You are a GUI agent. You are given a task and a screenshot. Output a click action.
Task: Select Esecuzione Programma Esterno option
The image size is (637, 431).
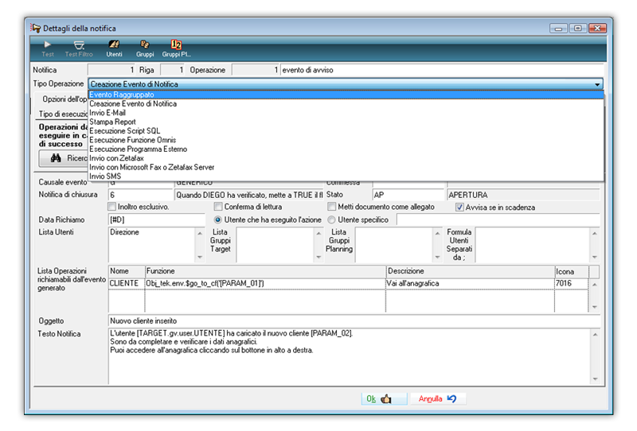click(x=346, y=149)
